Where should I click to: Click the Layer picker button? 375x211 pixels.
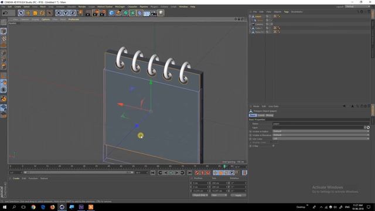pos(368,128)
